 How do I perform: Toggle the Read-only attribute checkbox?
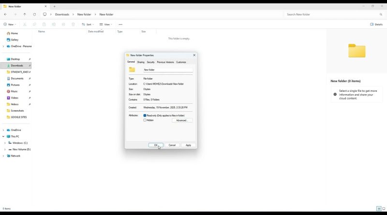coord(145,115)
